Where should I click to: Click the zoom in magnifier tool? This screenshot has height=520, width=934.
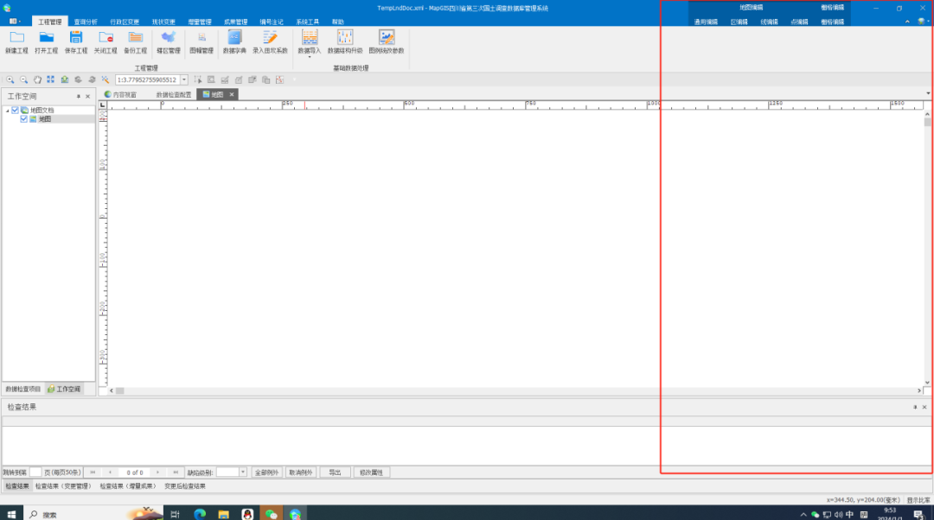coord(10,79)
